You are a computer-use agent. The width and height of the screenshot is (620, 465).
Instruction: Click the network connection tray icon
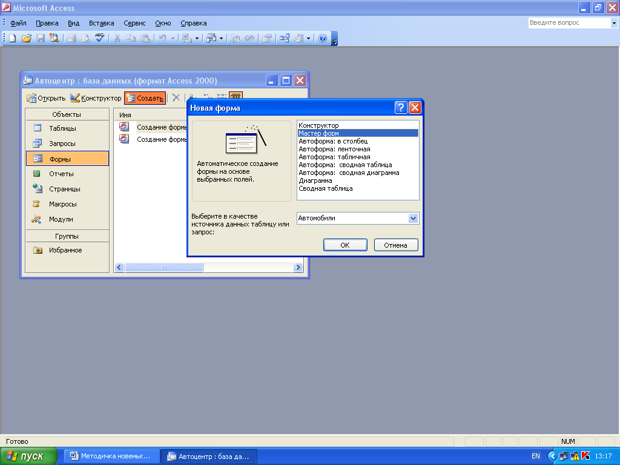(564, 456)
